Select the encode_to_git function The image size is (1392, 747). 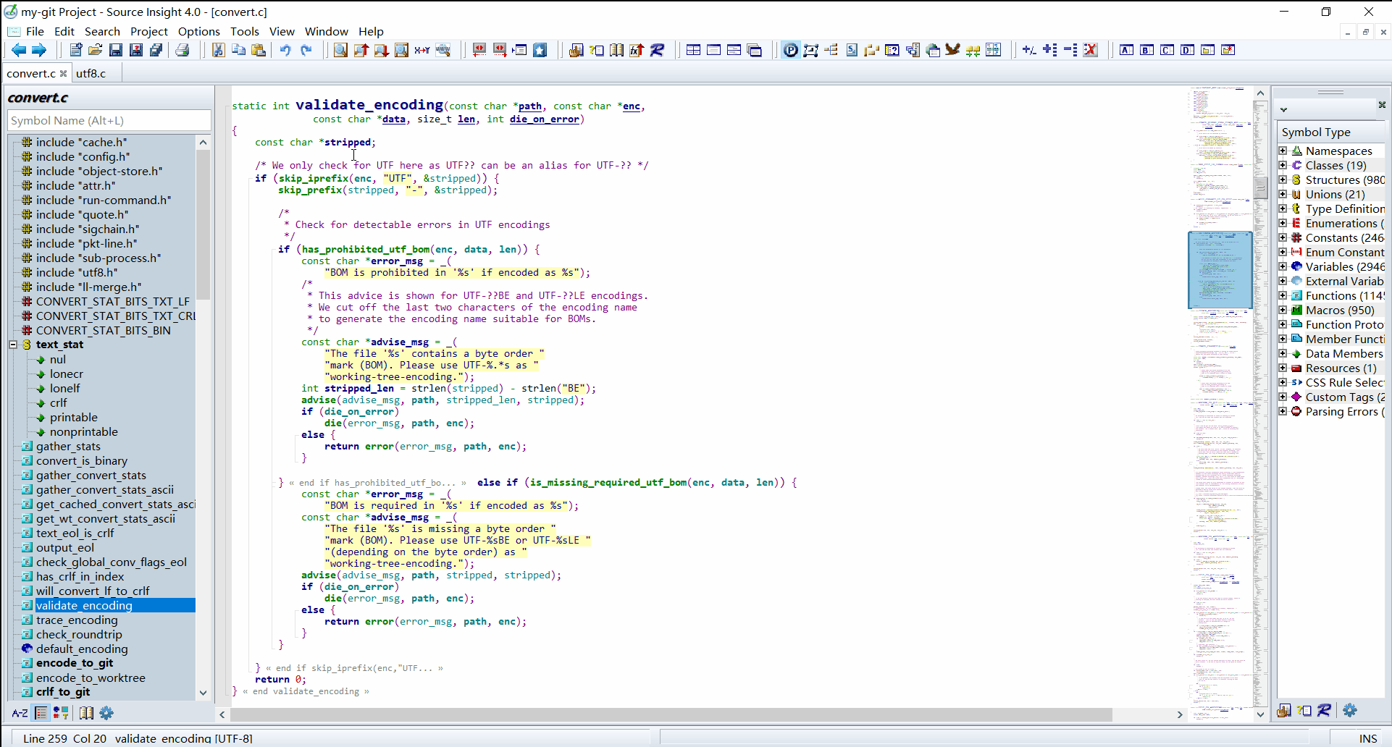pyautogui.click(x=75, y=663)
